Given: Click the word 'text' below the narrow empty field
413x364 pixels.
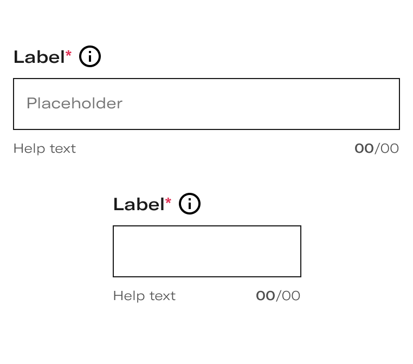Looking at the screenshot, I should [163, 296].
